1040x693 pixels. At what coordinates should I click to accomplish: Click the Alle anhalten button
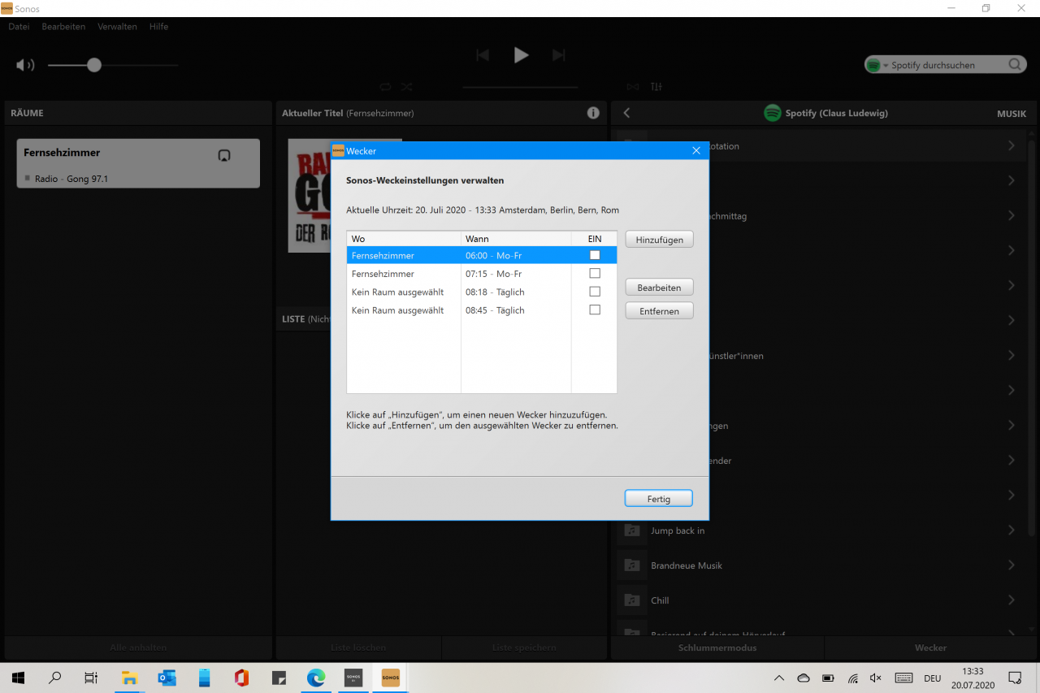pos(138,648)
